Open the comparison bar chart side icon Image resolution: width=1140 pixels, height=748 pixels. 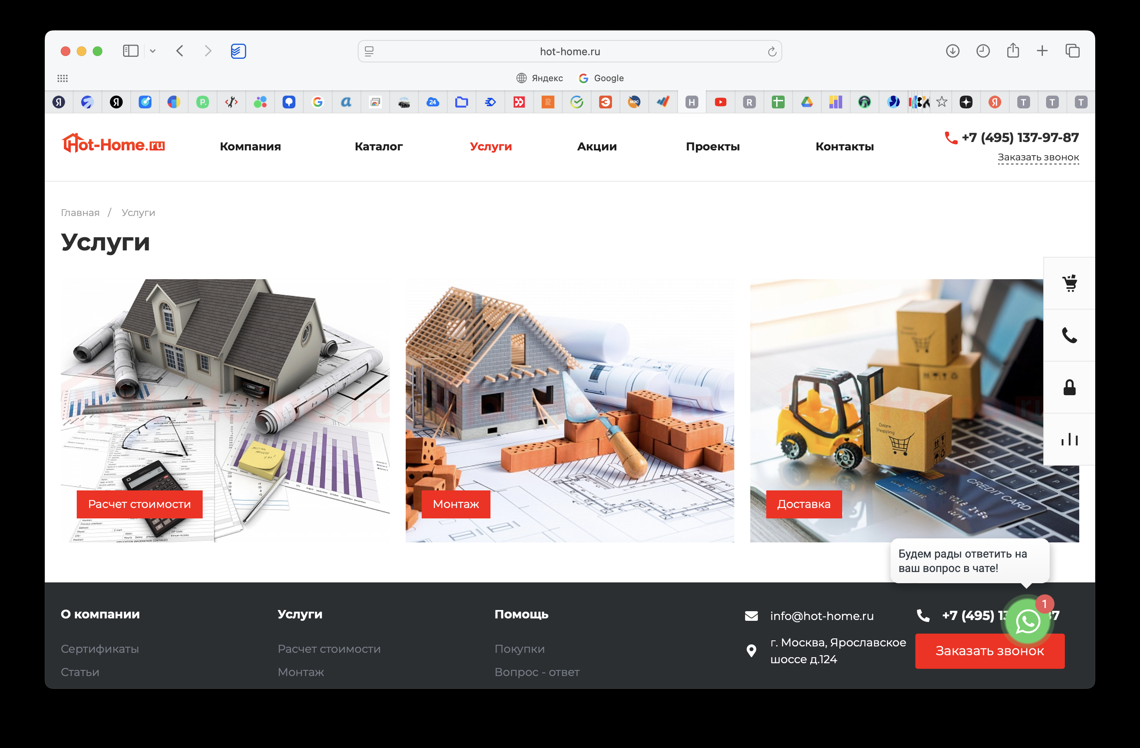point(1069,439)
